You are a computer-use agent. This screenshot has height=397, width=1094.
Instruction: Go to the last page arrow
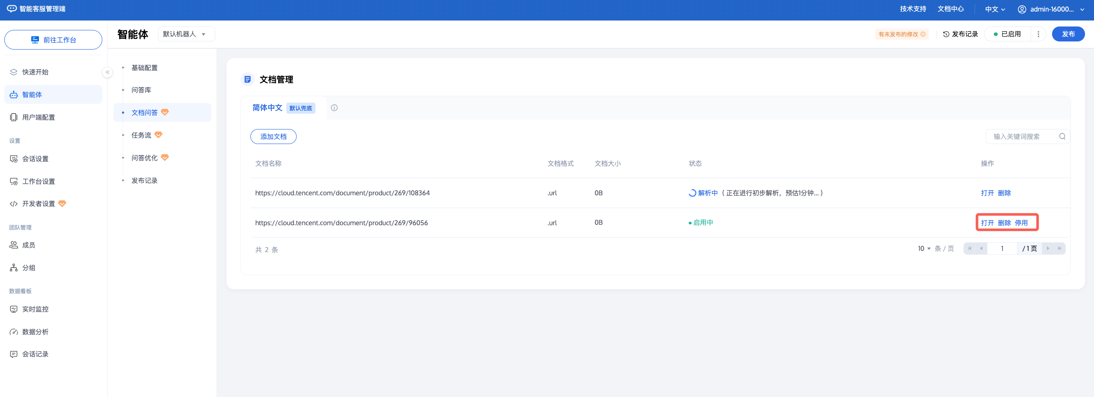pyautogui.click(x=1059, y=248)
